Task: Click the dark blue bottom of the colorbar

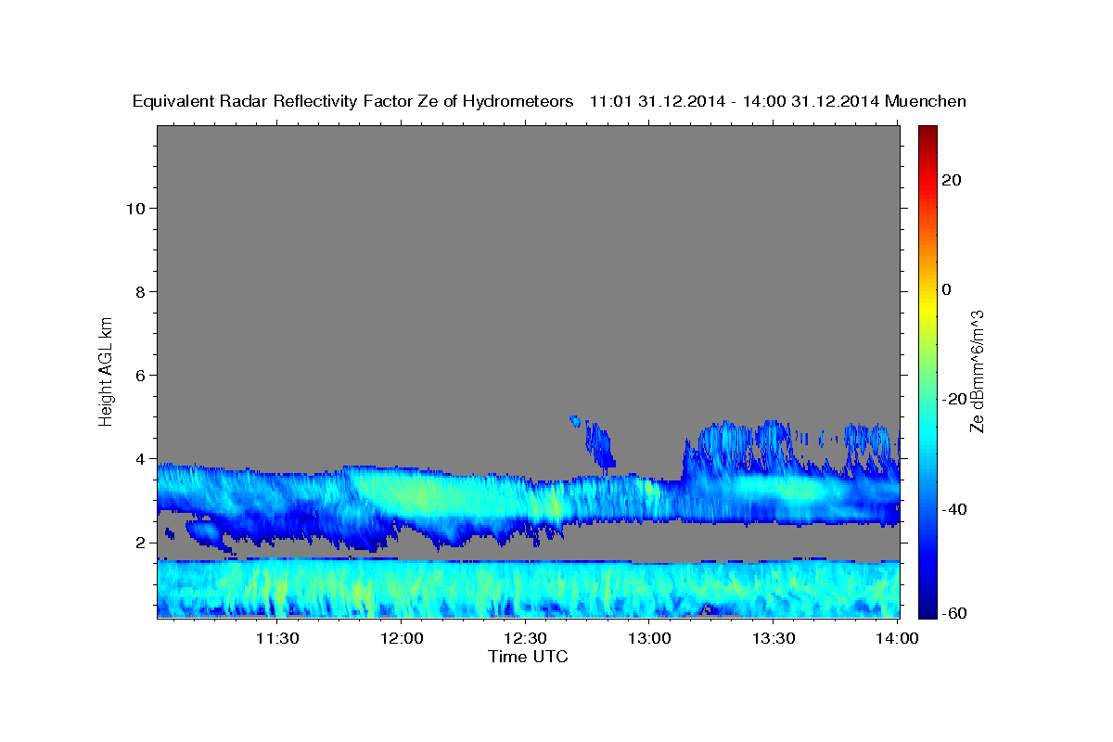Action: [x=926, y=608]
